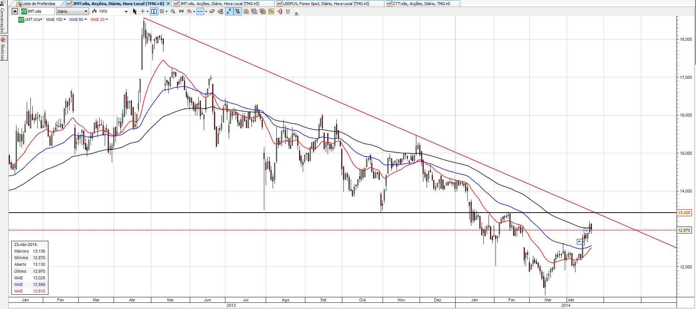
Task: Open the toolbar overflow options arrow
Action: pos(297,14)
